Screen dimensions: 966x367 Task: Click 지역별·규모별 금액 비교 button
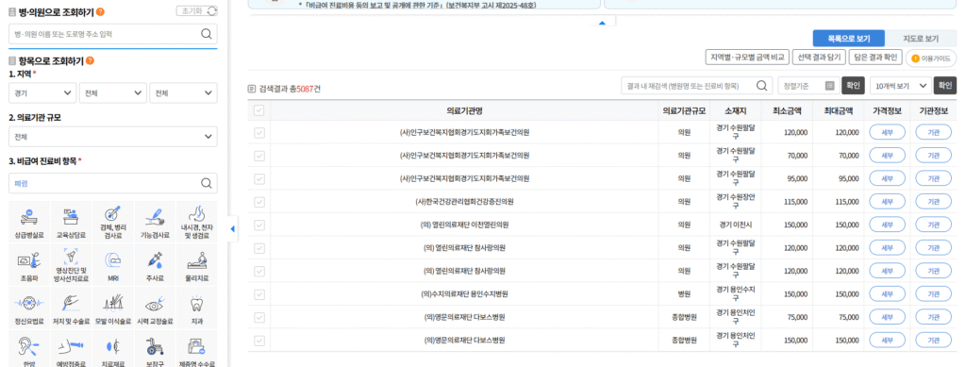pos(747,58)
